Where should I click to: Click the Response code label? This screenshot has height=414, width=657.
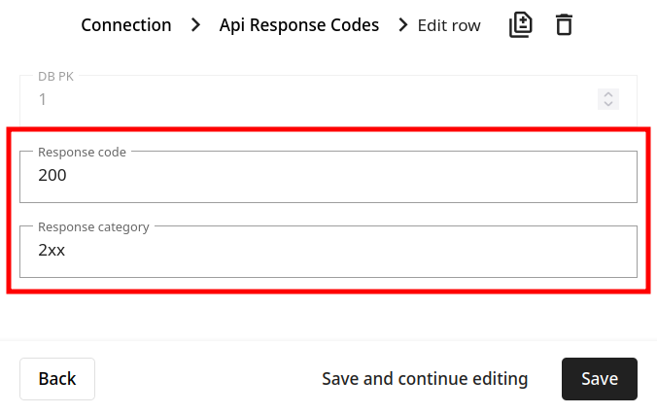coord(82,153)
